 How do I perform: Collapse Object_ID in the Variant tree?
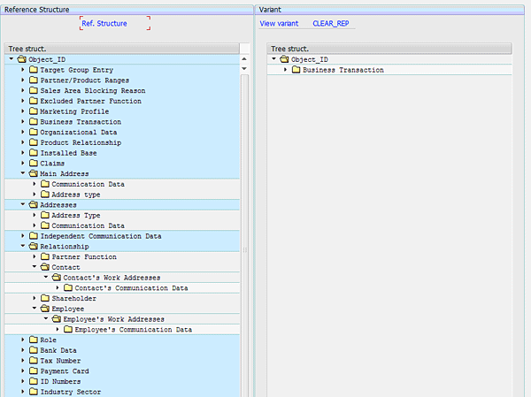(274, 59)
